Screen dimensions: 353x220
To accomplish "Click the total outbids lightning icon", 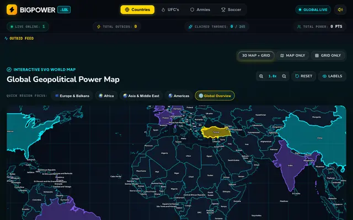I will coord(99,27).
